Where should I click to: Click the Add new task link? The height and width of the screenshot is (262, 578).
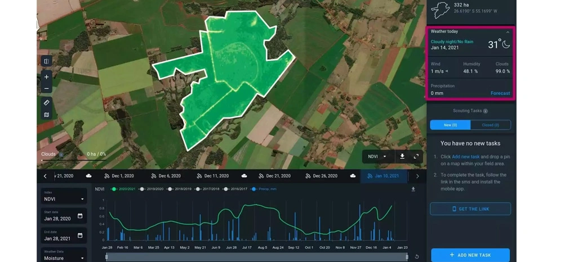click(x=465, y=157)
